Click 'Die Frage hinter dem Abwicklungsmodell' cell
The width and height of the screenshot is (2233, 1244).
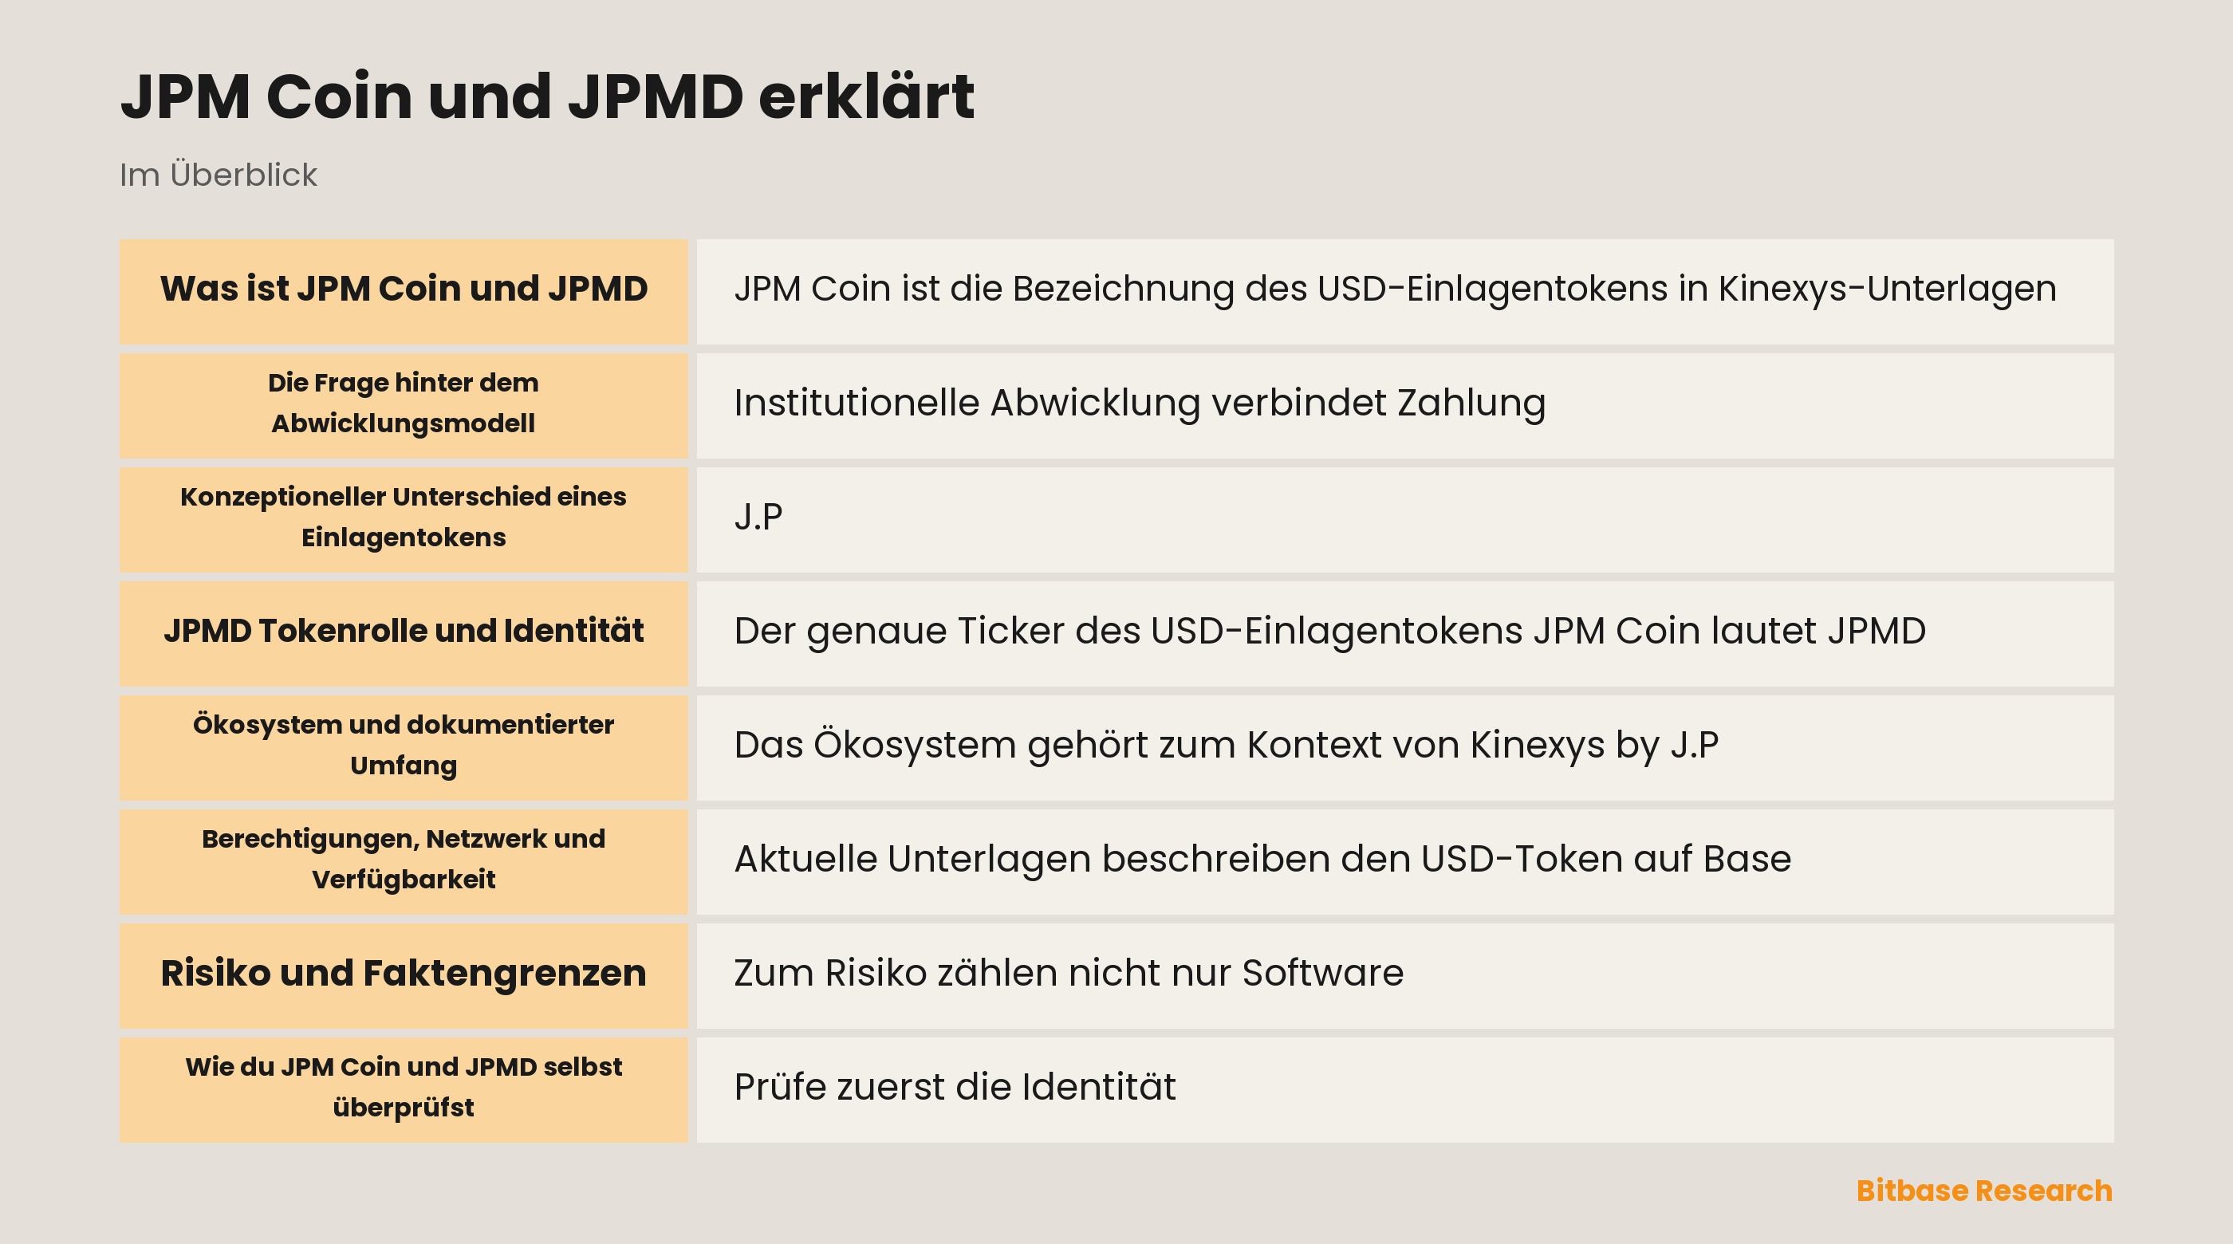click(403, 405)
